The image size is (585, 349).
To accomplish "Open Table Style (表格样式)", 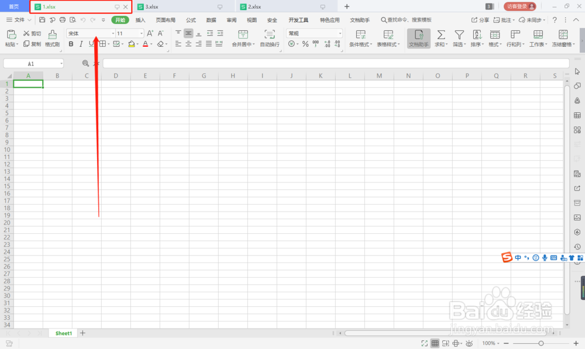I will click(x=388, y=39).
